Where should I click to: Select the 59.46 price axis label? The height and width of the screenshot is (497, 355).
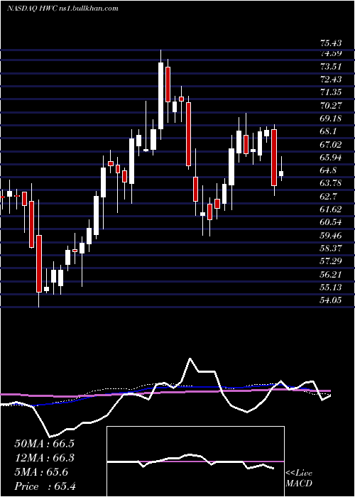point(329,235)
